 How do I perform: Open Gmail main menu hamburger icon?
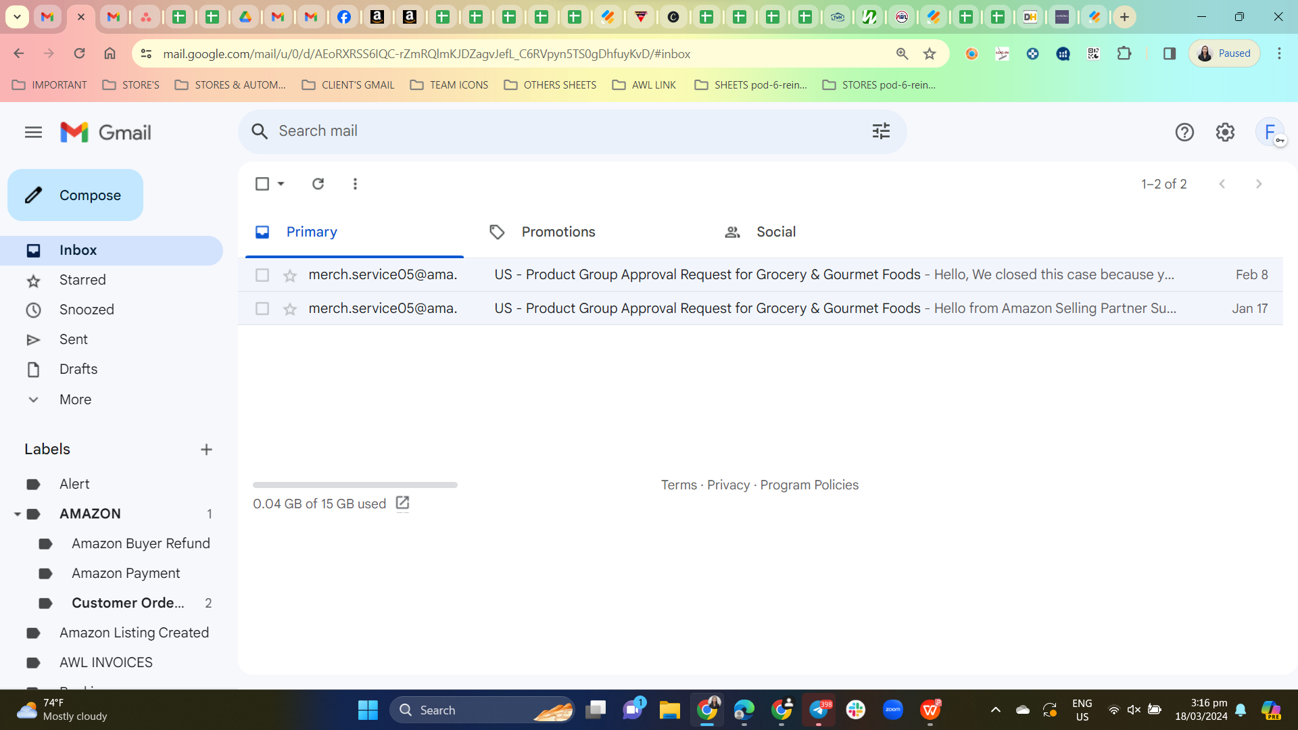click(33, 132)
